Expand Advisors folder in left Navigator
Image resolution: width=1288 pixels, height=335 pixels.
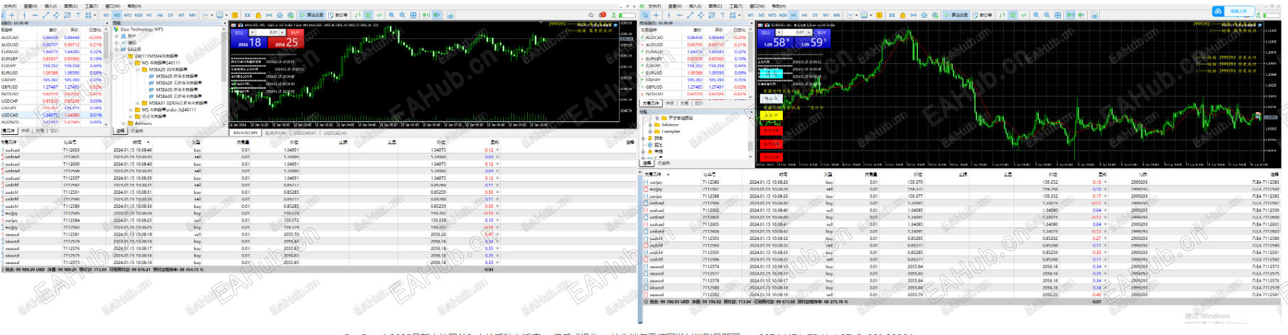pos(124,123)
